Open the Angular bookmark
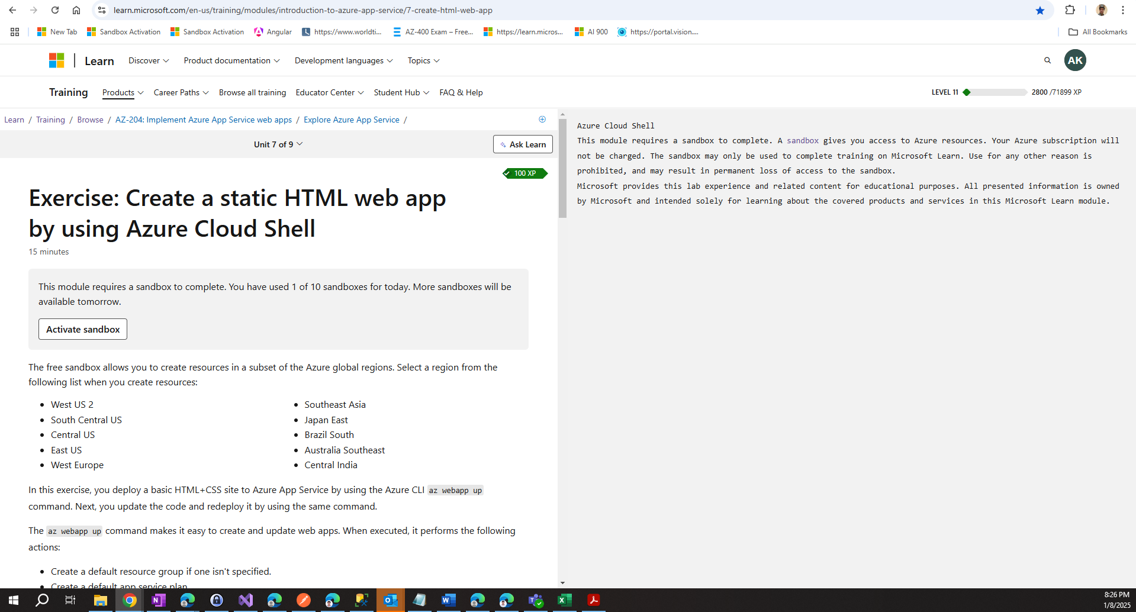Image resolution: width=1136 pixels, height=612 pixels. point(273,32)
